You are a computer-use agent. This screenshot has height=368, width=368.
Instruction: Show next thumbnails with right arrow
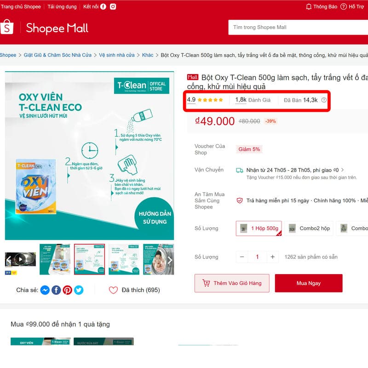click(x=170, y=260)
